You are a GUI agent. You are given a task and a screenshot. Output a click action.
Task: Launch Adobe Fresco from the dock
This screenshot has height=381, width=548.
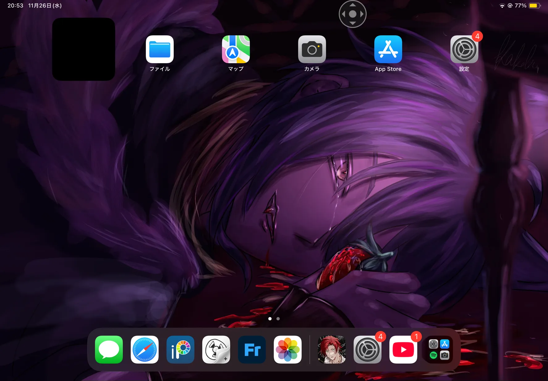click(252, 349)
